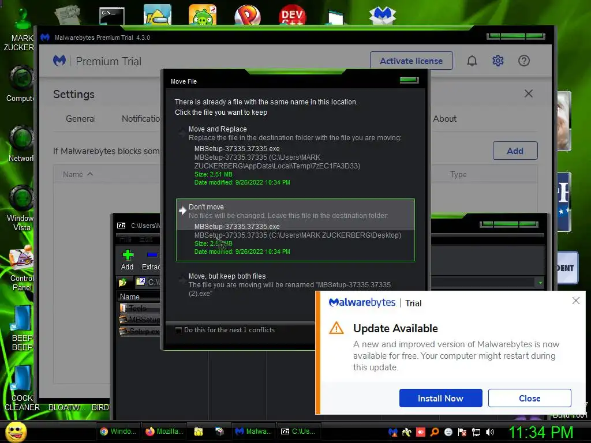Viewport: 591px width, 443px height.
Task: Open the Bad Piggies desktop shortcut
Action: 203,15
